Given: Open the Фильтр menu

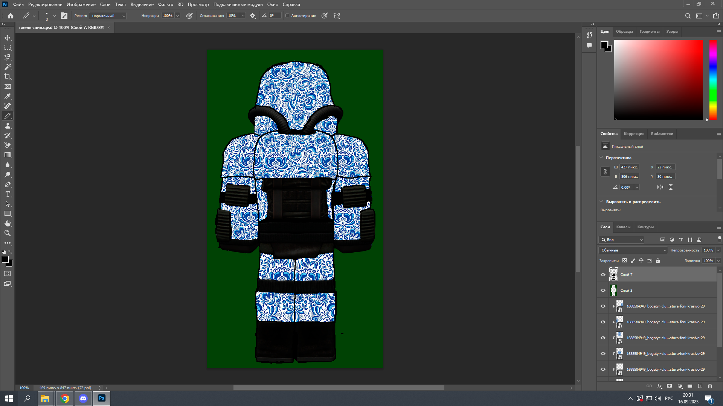Looking at the screenshot, I should point(165,5).
